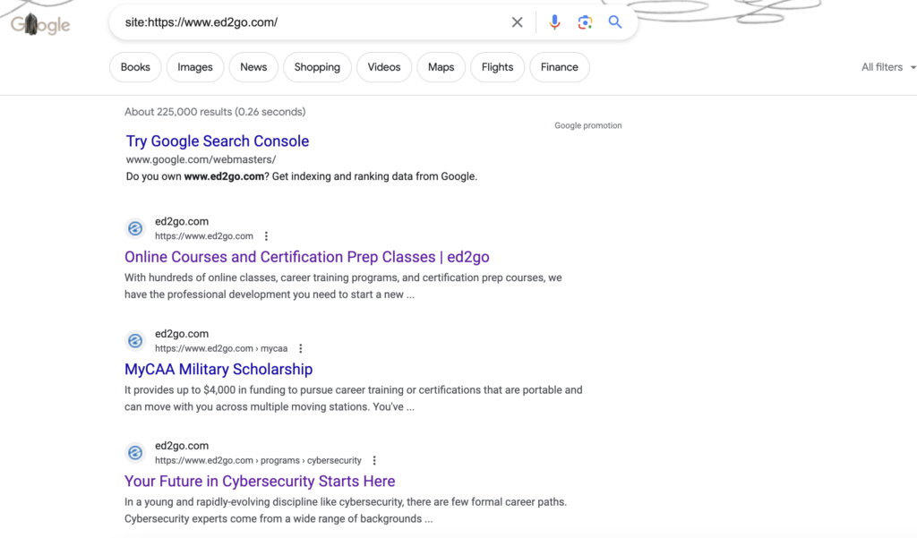Select the Videos filter chip
917x538 pixels.
384,67
